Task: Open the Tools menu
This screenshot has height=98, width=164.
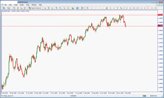Action: pos(28,5)
